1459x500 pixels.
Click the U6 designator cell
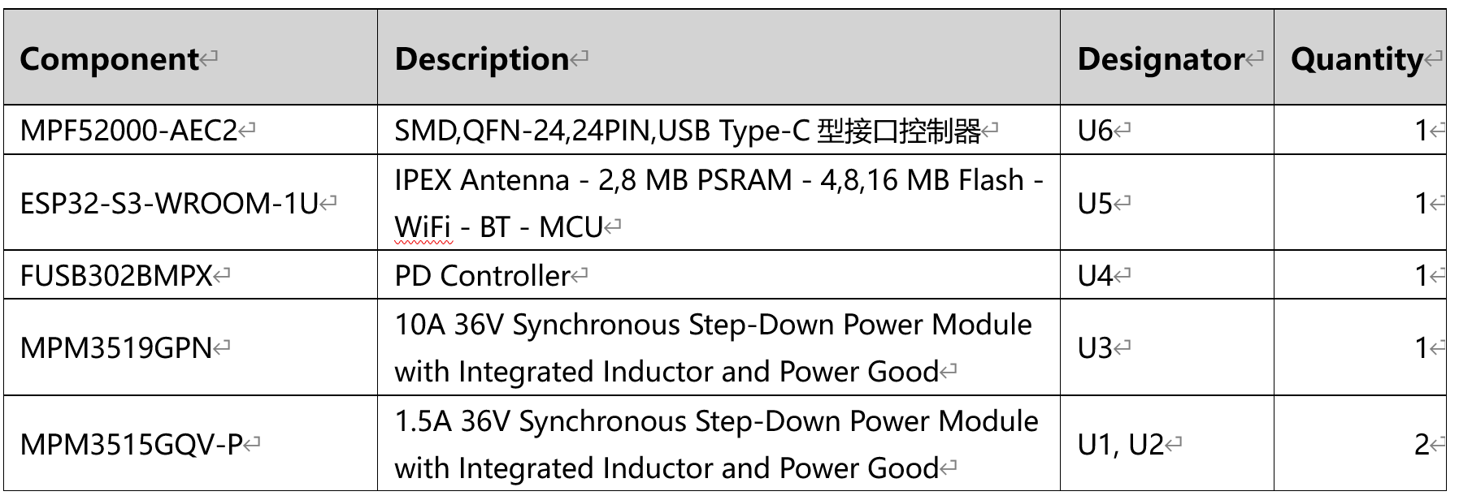[1094, 131]
